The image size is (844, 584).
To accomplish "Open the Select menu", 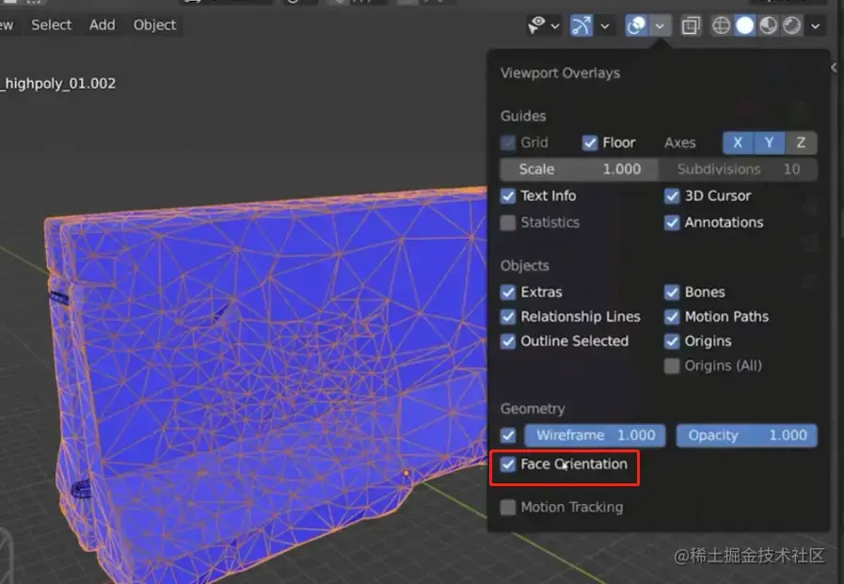I will [51, 25].
